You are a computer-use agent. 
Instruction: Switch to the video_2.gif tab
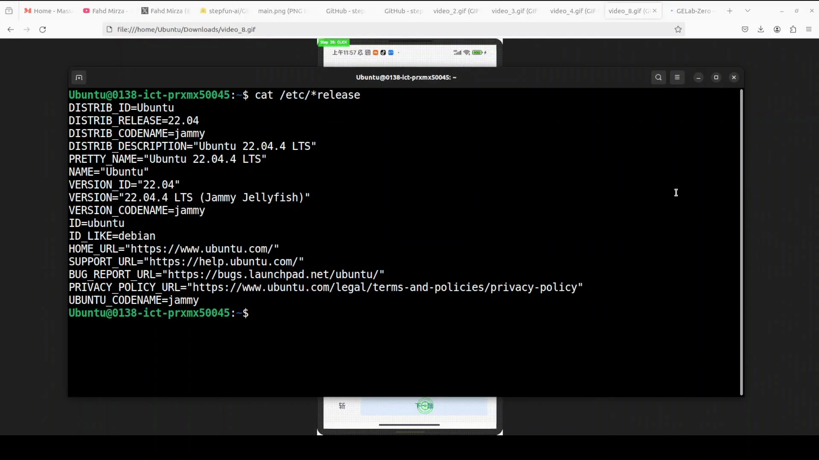tap(456, 11)
